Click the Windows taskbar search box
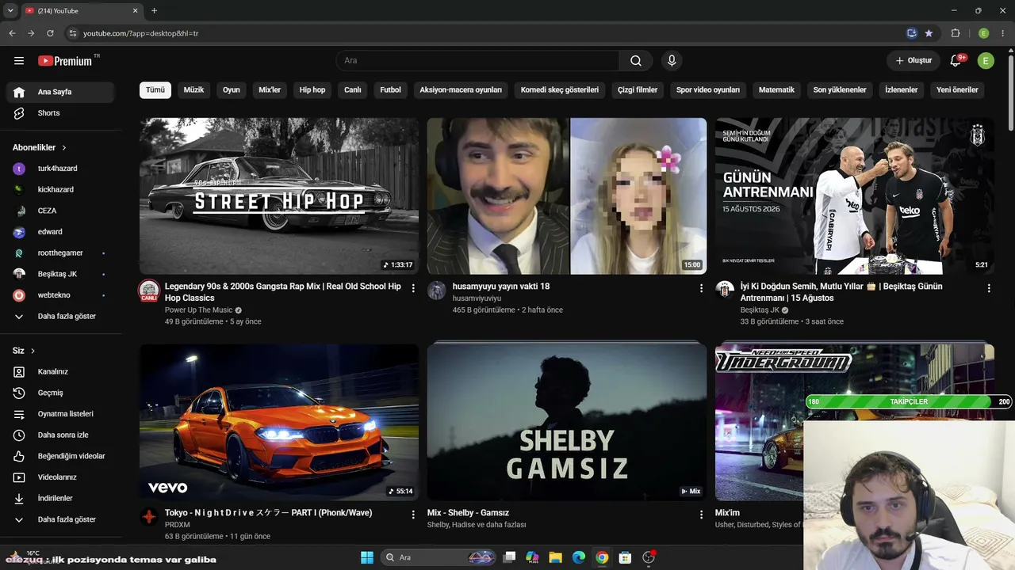Screen dimensions: 1015x570 click(439, 557)
